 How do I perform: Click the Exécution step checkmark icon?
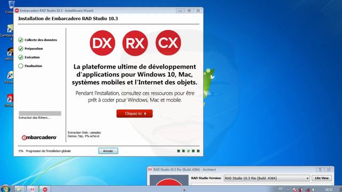(x=21, y=57)
